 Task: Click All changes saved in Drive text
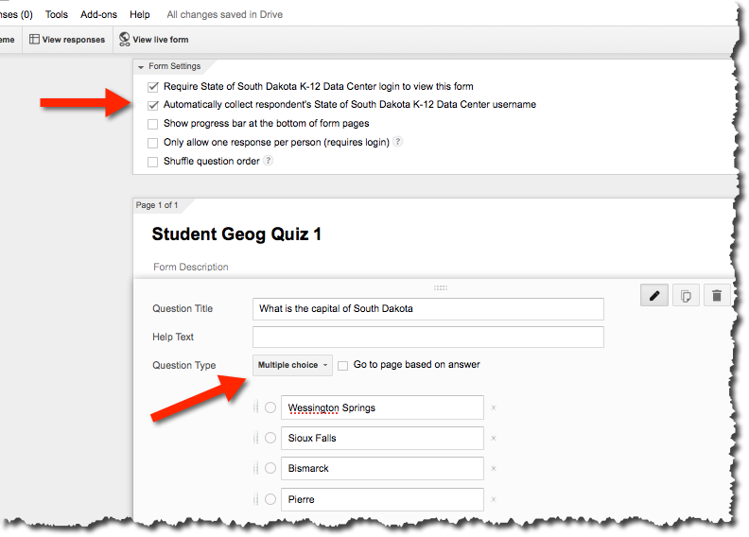224,14
